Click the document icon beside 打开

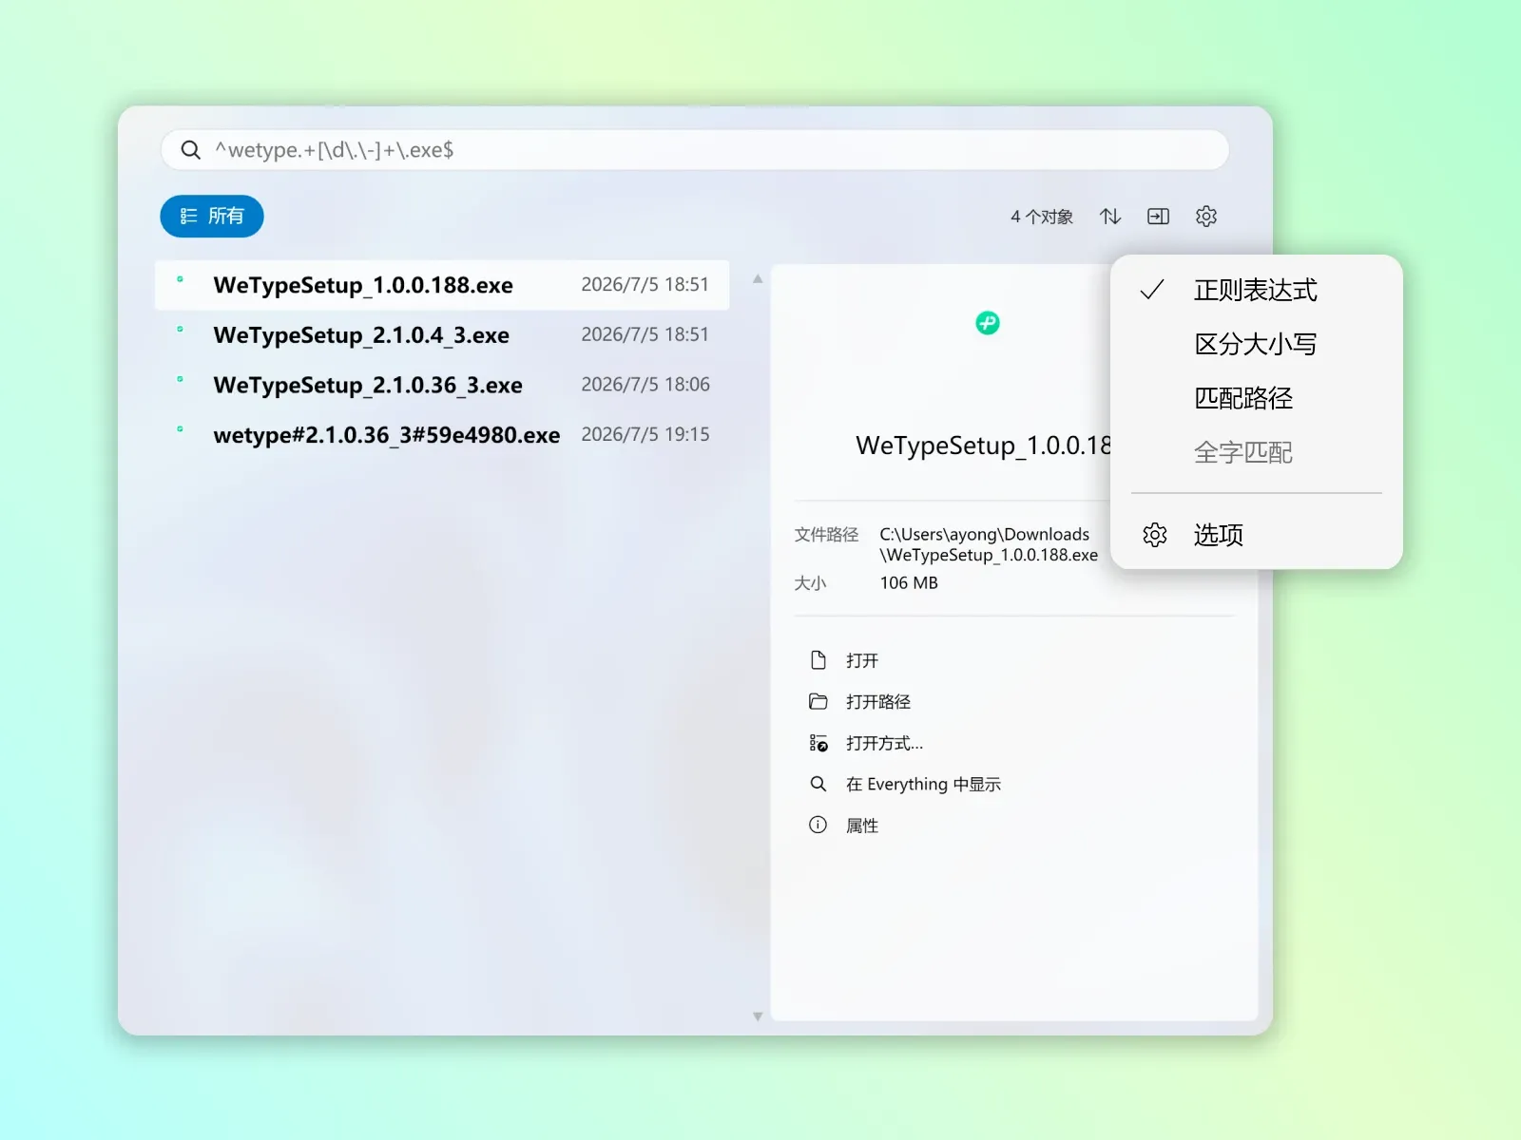[818, 659]
